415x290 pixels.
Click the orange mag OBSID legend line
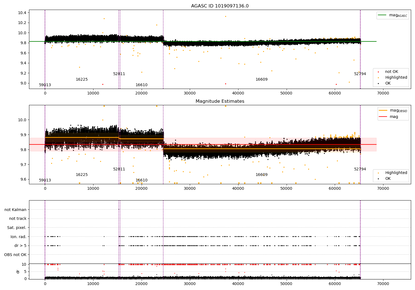pos(383,110)
